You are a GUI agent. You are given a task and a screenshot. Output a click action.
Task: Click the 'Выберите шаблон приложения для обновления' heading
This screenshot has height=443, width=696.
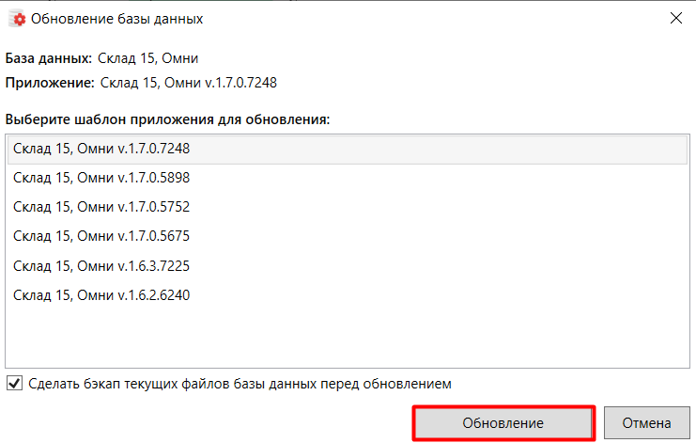coord(168,120)
